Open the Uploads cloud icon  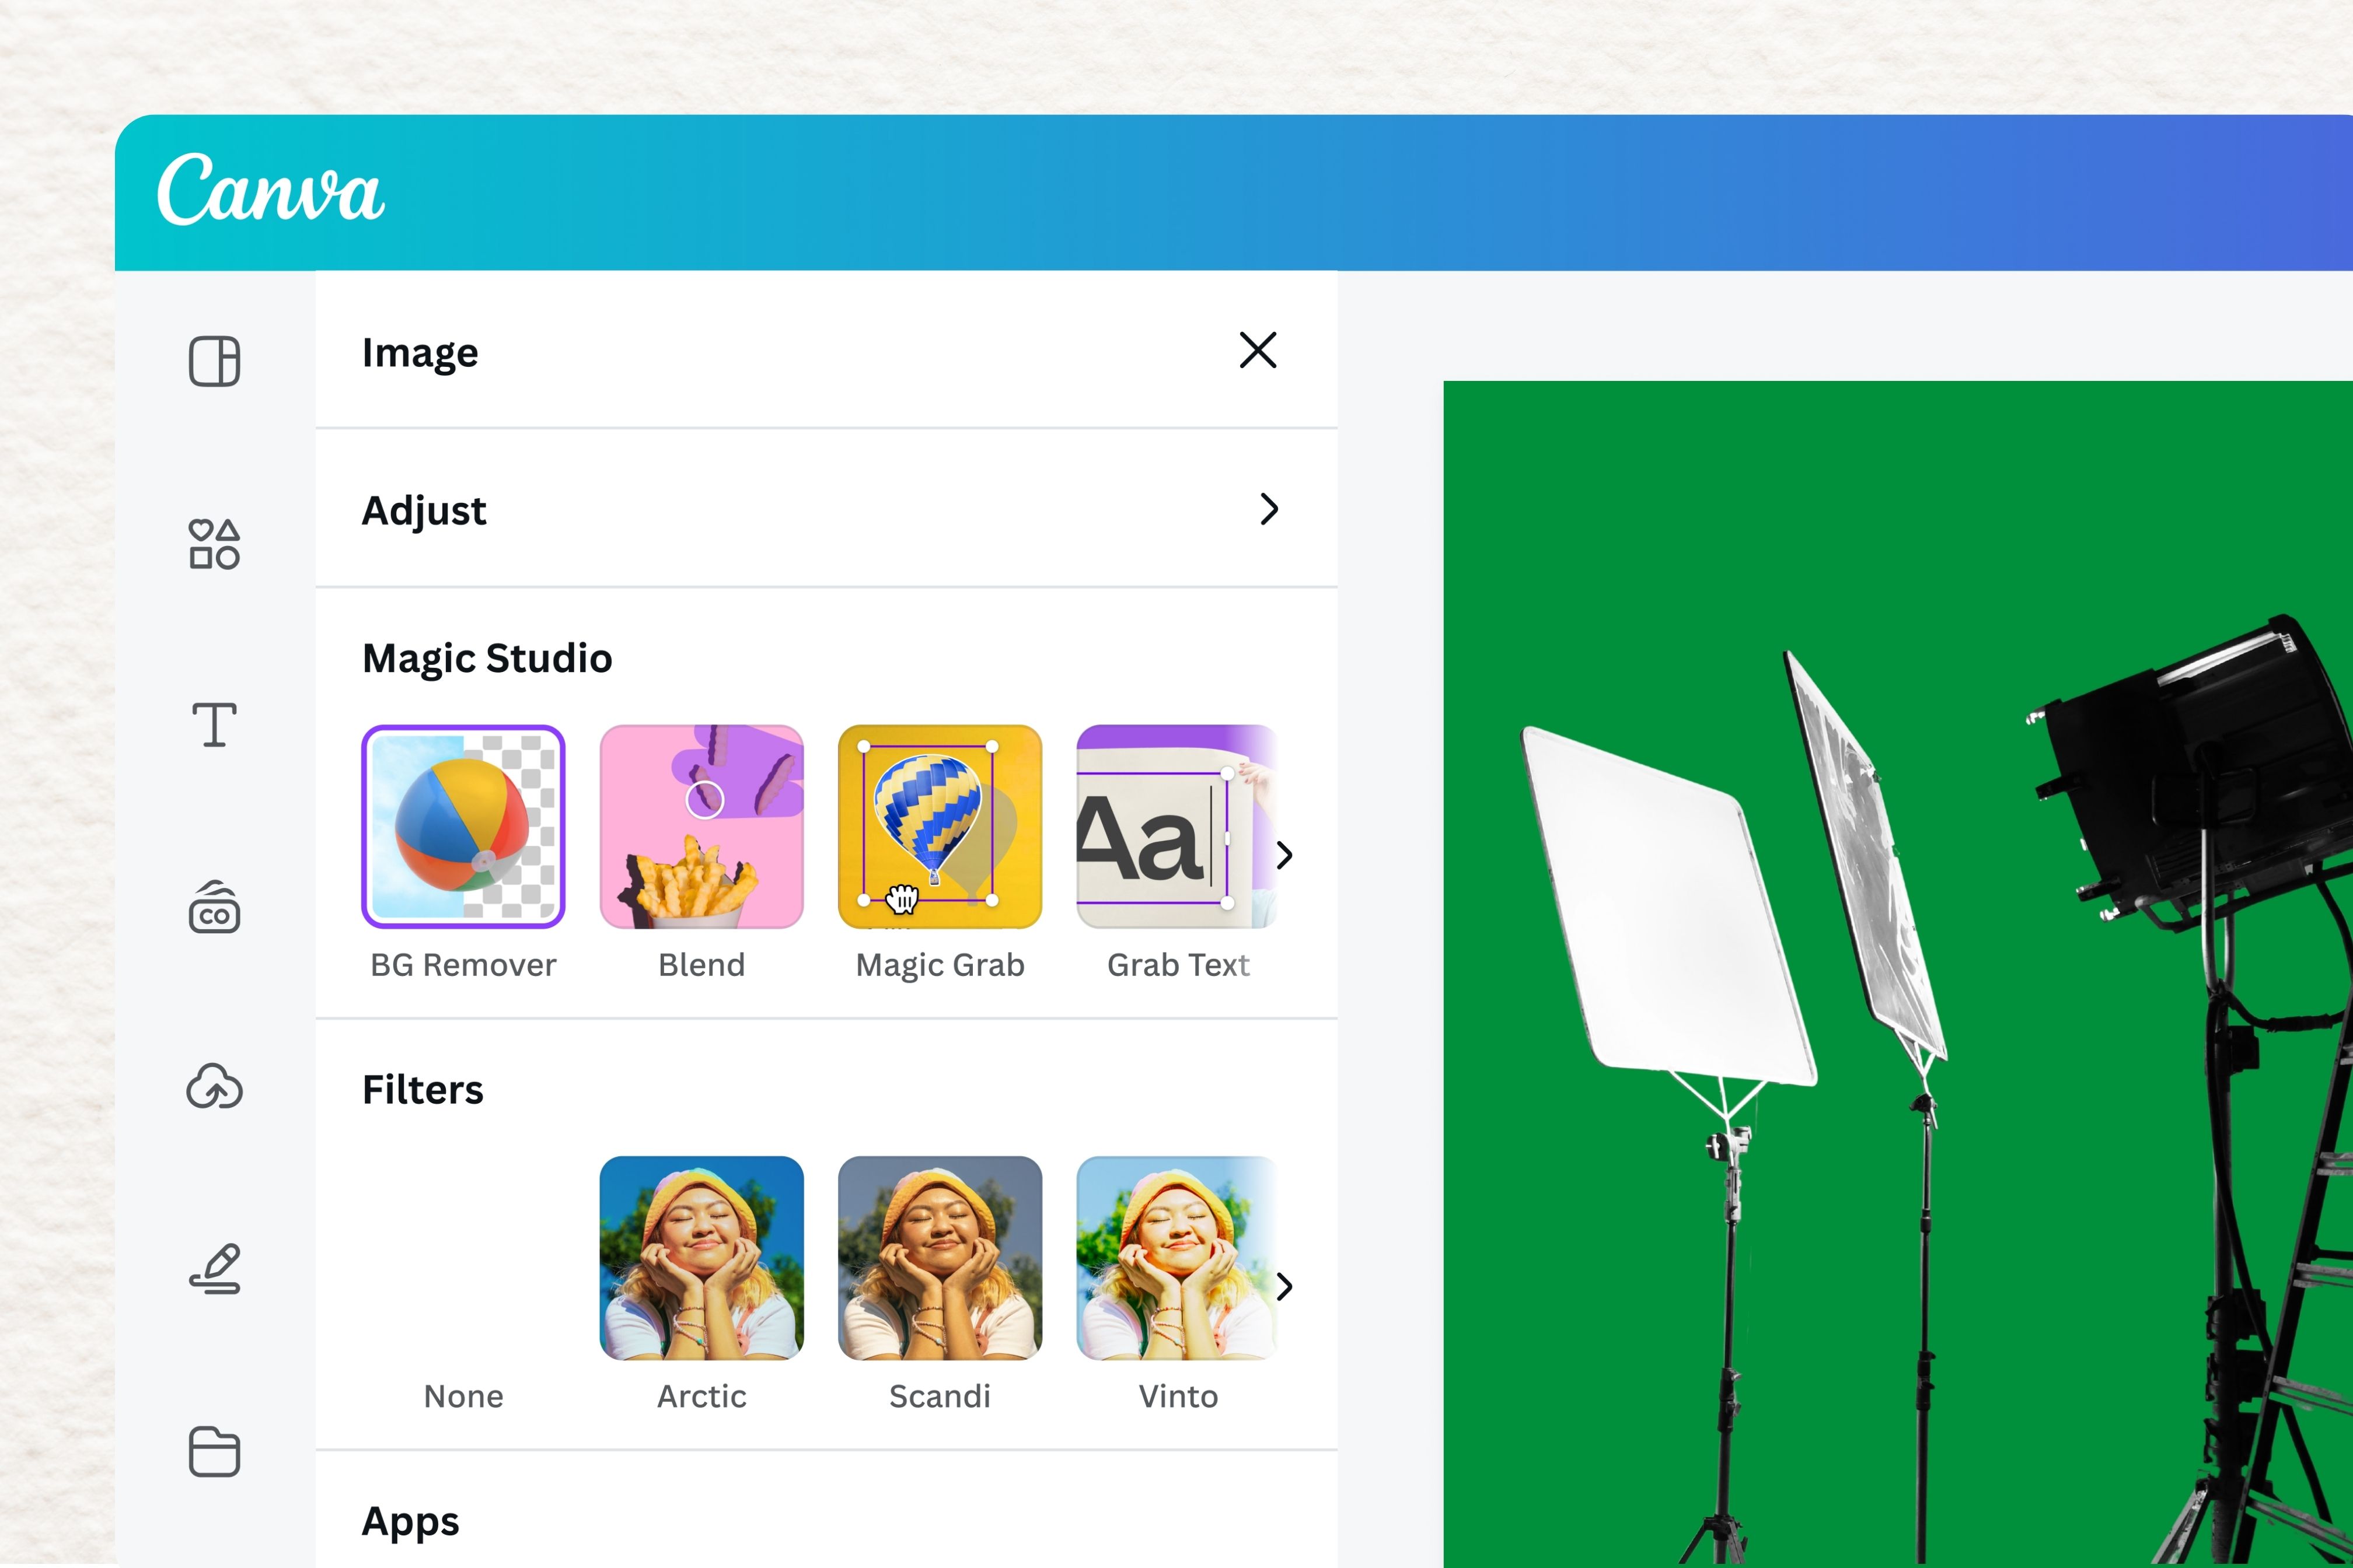[214, 1087]
